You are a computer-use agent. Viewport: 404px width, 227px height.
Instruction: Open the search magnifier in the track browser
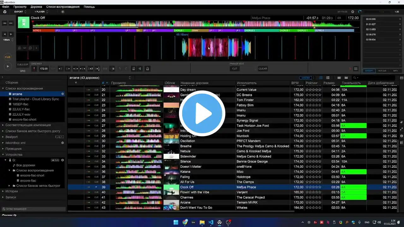click(355, 78)
